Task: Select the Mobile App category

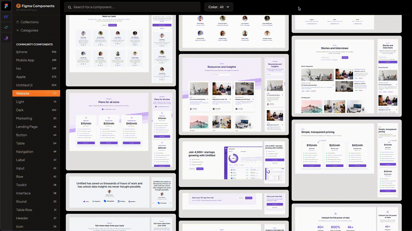Action: [x=36, y=60]
